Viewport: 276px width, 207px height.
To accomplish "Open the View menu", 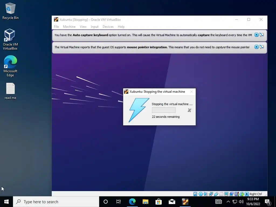I will (x=83, y=27).
